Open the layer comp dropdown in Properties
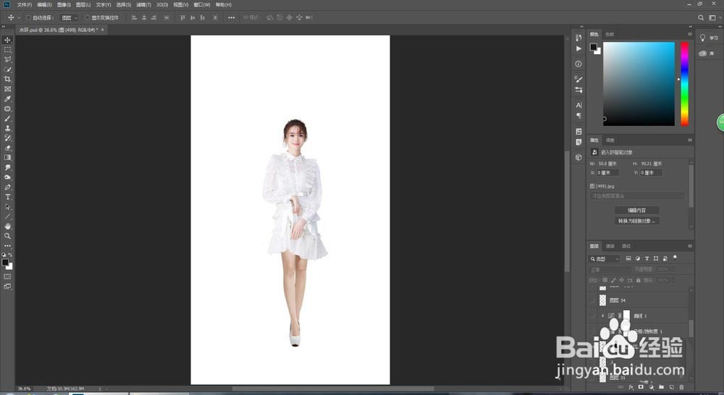This screenshot has height=395, width=724. (x=636, y=196)
